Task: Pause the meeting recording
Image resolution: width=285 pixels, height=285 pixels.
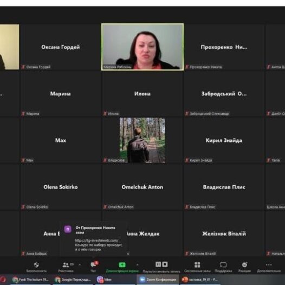Action: (158, 264)
